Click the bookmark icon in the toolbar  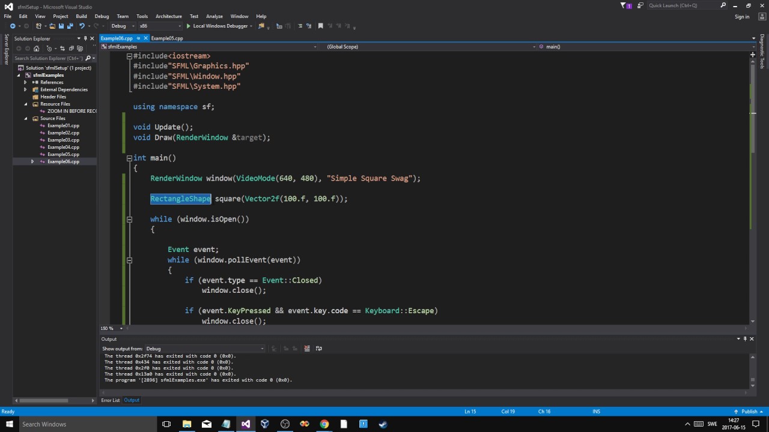(320, 26)
